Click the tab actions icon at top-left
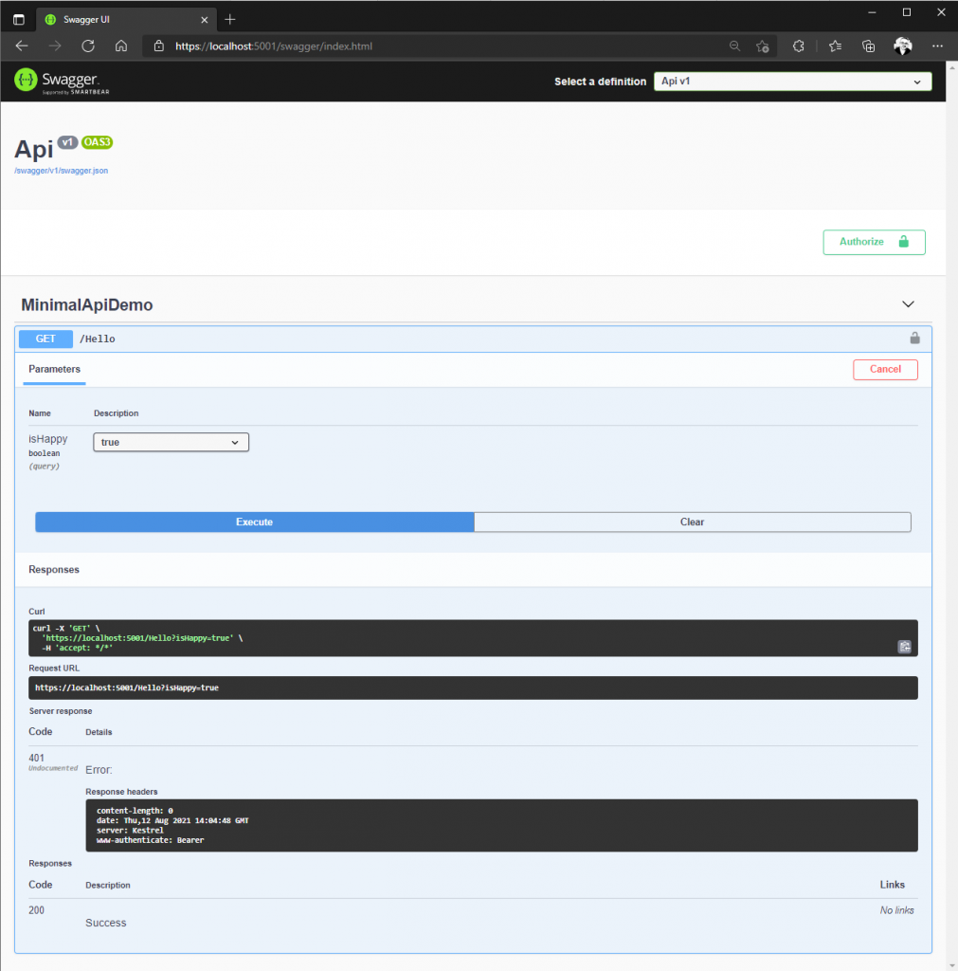This screenshot has height=971, width=958. pyautogui.click(x=18, y=19)
